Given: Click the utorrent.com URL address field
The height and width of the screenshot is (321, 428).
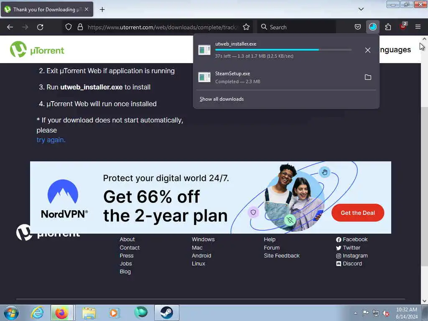Looking at the screenshot, I should click(163, 27).
